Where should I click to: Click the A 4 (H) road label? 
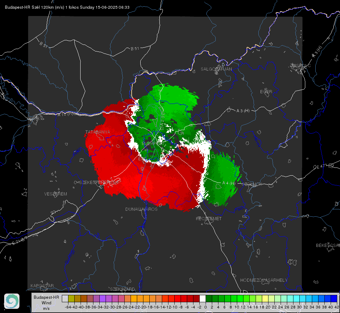pyautogui.click(x=229, y=183)
